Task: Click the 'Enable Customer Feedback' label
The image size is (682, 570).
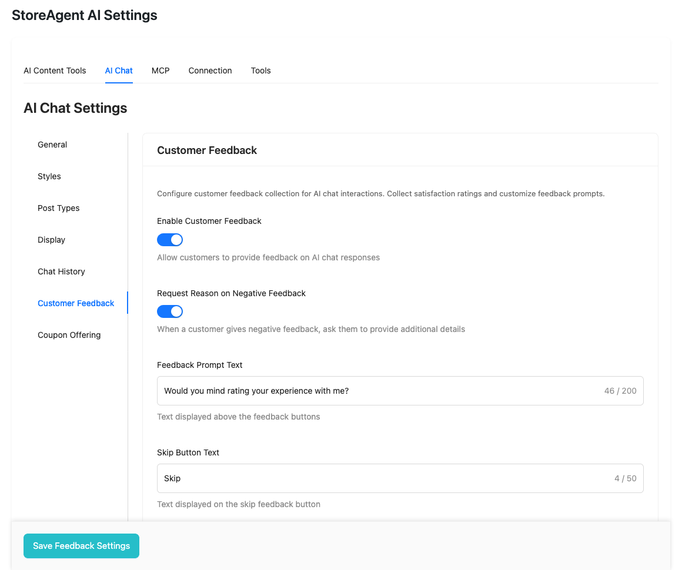Action: (209, 221)
